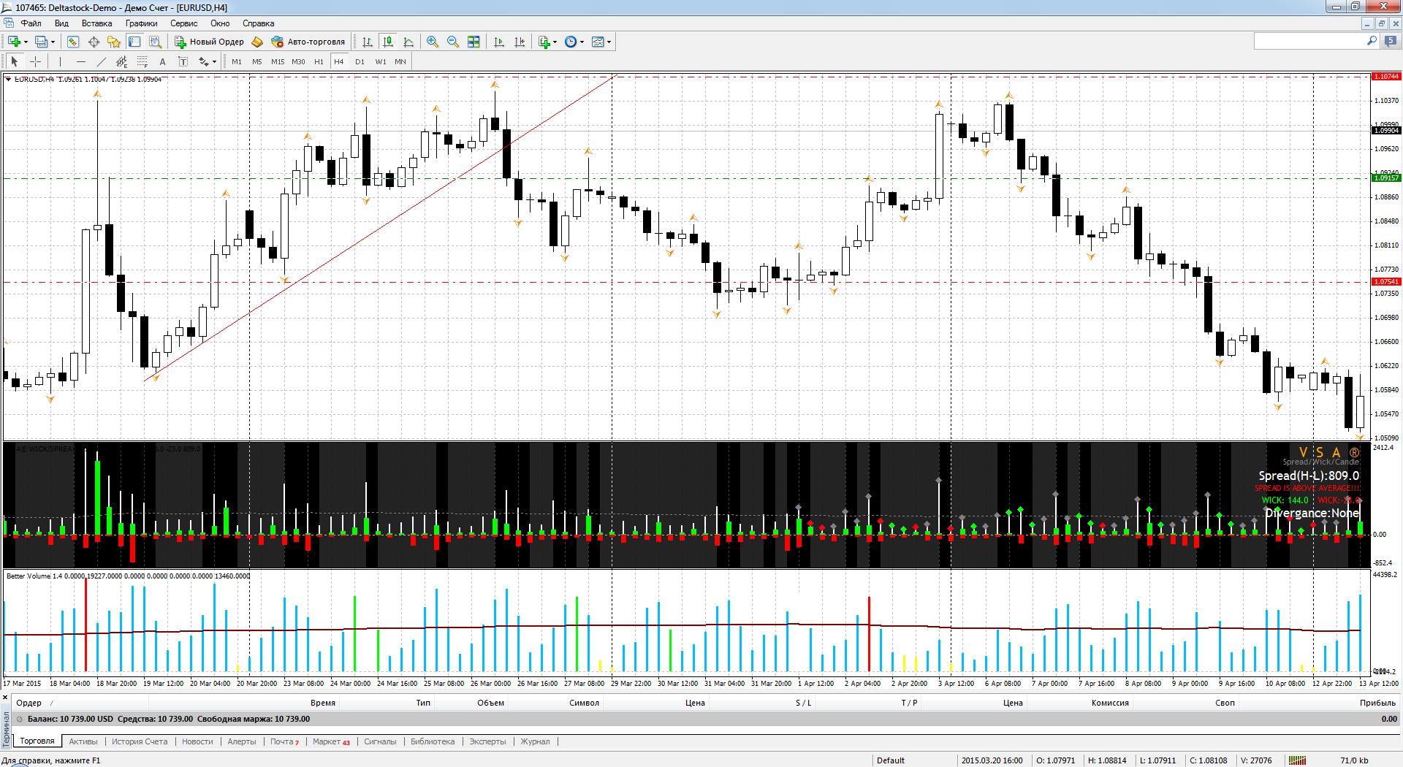Click the search input field
The height and width of the screenshot is (767, 1403).
pos(1309,42)
